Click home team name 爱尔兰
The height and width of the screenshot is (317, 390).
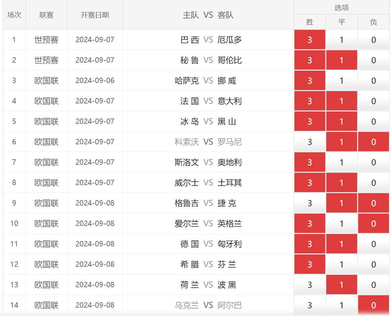[x=187, y=223]
